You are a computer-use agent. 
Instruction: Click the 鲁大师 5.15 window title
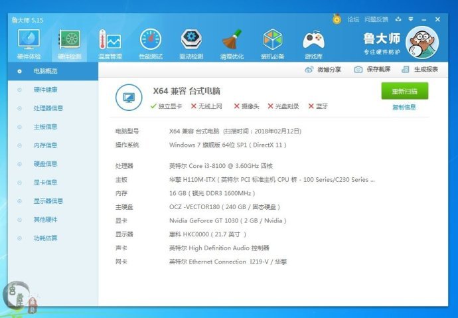(x=27, y=20)
